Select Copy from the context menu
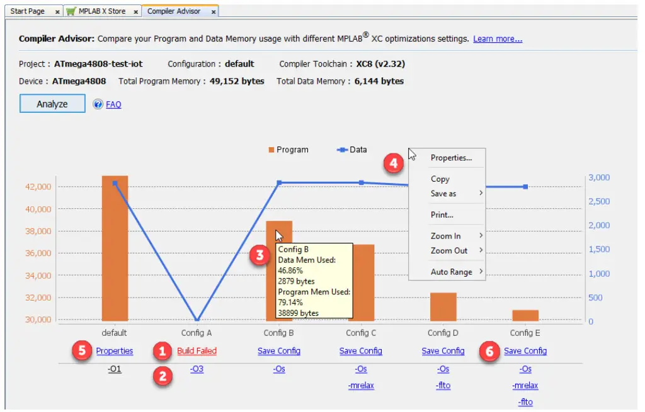 (x=439, y=179)
